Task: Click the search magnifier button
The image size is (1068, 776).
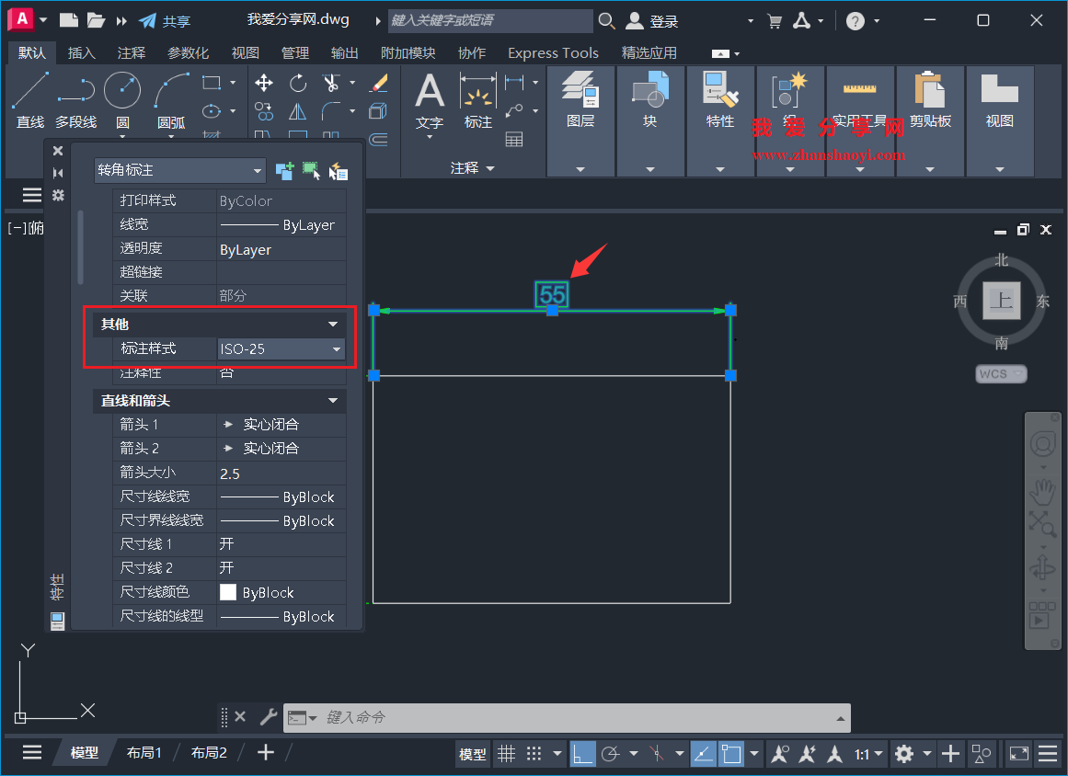Action: click(x=606, y=20)
